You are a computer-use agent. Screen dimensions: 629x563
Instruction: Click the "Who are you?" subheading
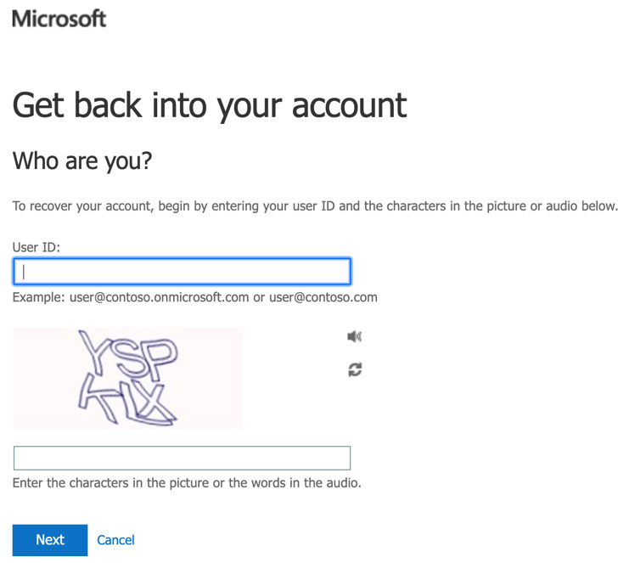click(x=81, y=160)
